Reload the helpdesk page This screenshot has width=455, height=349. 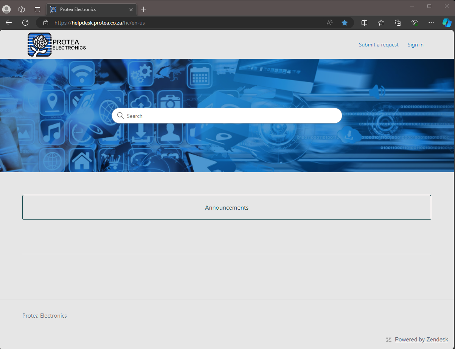25,23
